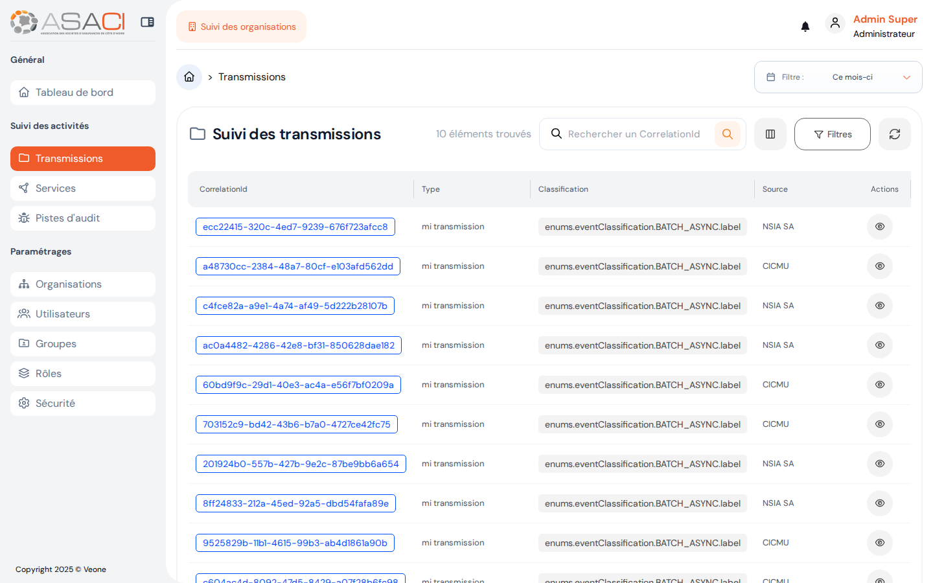This screenshot has height=583, width=933.
Task: Expand the Filtres panel
Action: (832, 134)
